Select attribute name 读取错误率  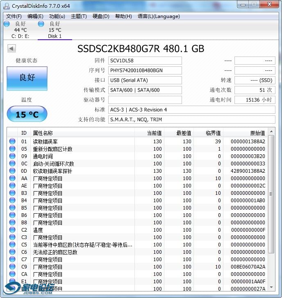pos(45,142)
